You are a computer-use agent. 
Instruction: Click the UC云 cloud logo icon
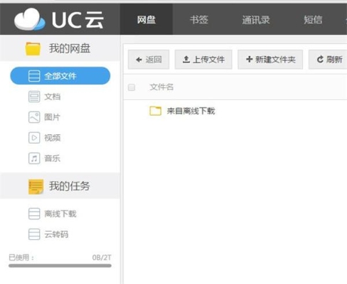point(29,19)
